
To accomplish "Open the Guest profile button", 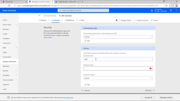I will pyautogui.click(x=174, y=6).
